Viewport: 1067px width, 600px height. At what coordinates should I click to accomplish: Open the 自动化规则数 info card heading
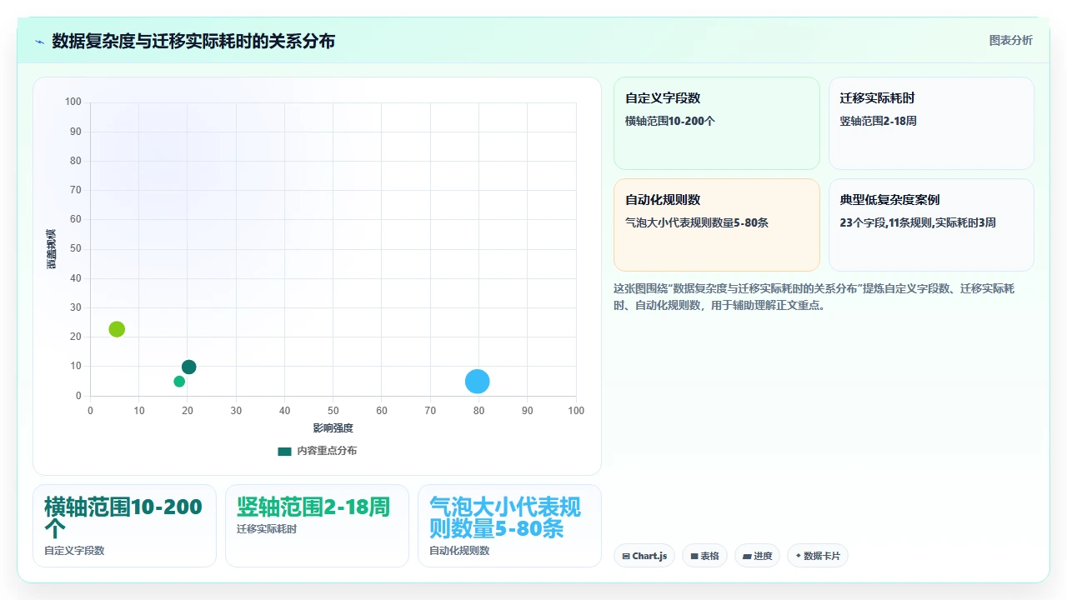[x=663, y=199]
